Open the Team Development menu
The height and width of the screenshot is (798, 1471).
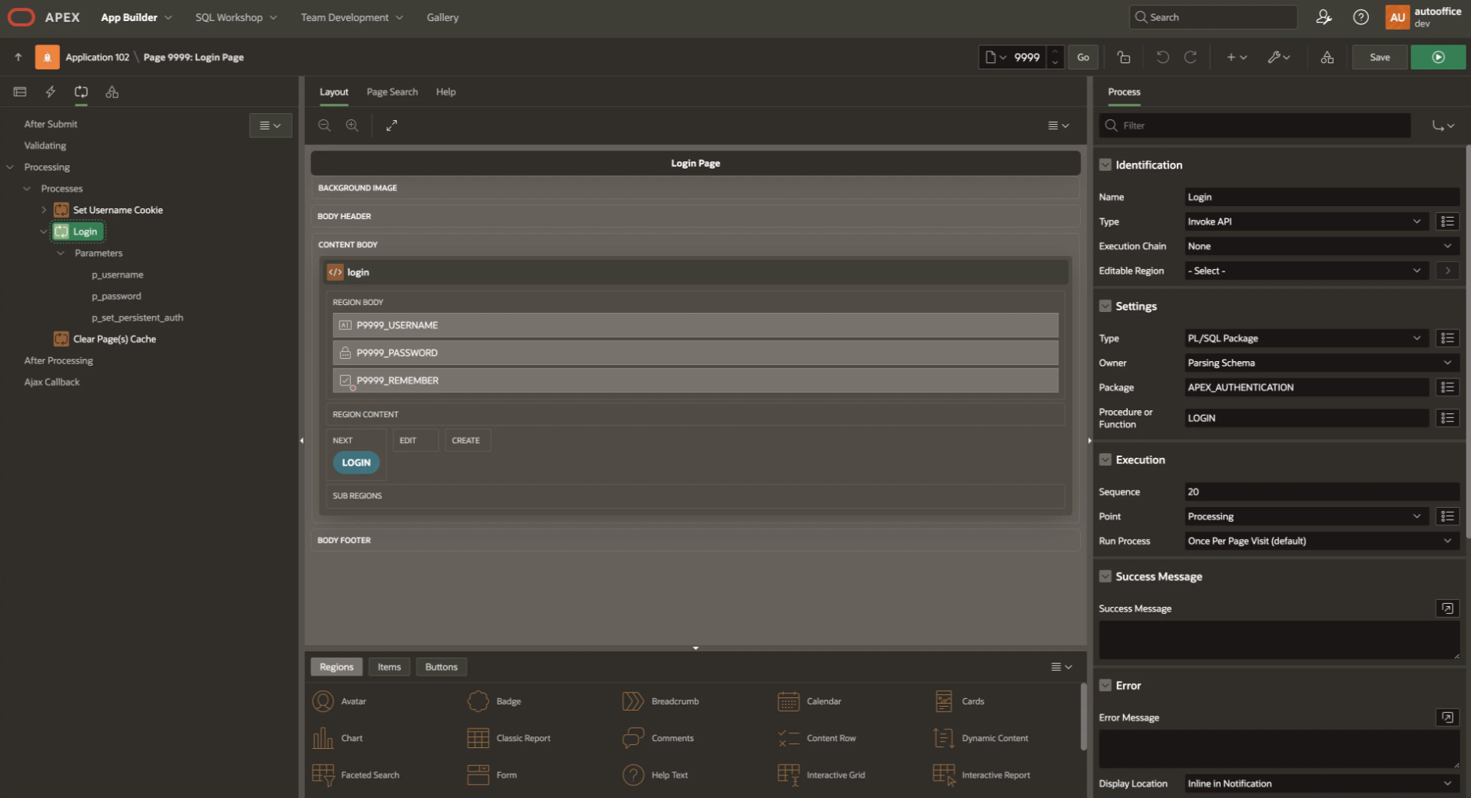coord(352,17)
